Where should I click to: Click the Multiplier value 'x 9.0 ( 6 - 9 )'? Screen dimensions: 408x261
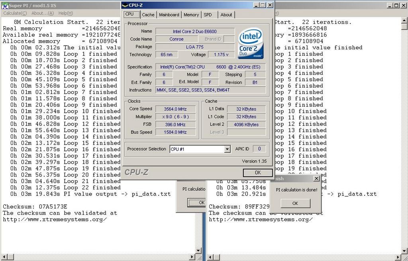coord(175,117)
